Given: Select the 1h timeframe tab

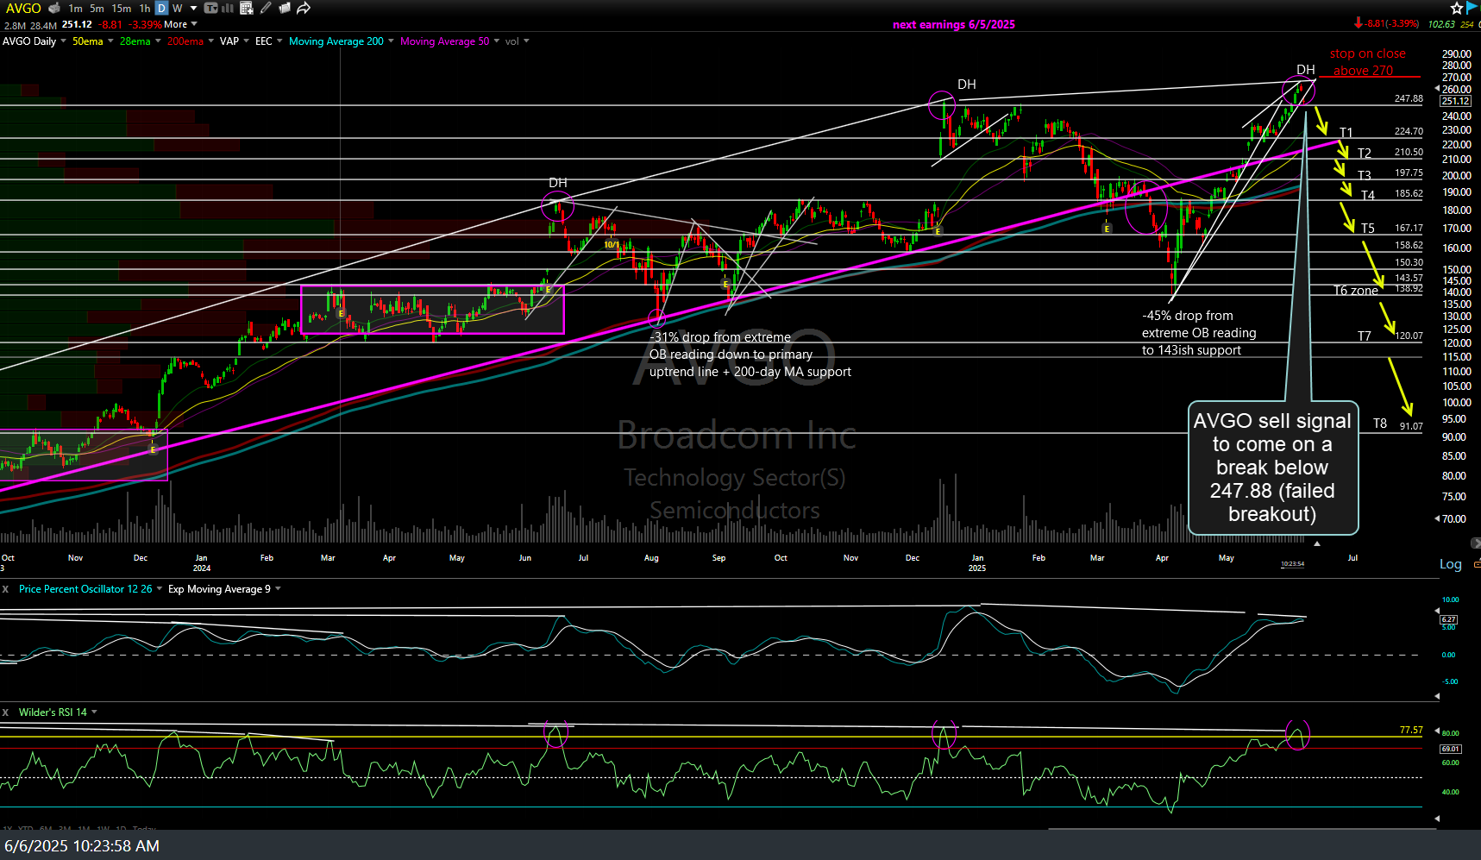Looking at the screenshot, I should 145,8.
